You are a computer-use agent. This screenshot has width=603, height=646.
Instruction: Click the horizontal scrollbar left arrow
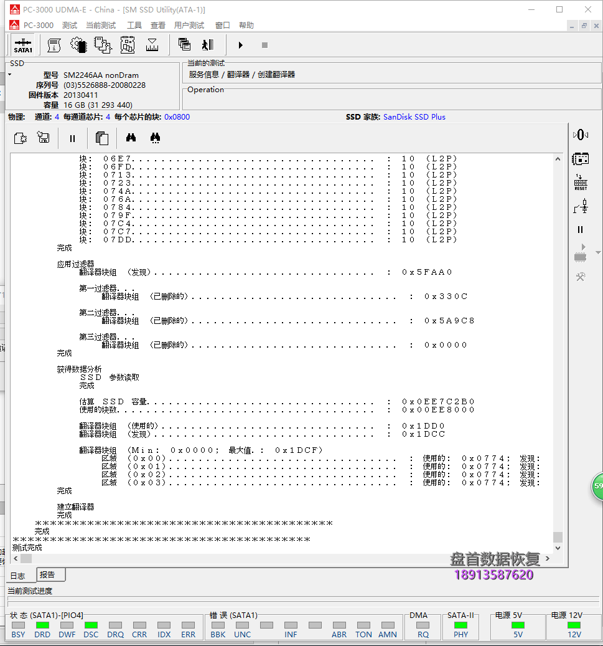click(x=16, y=559)
